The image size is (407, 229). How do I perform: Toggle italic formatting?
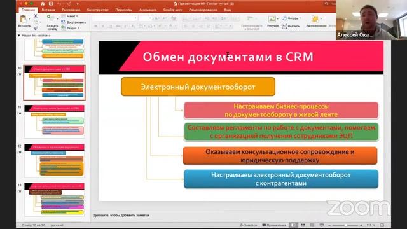pos(103,26)
